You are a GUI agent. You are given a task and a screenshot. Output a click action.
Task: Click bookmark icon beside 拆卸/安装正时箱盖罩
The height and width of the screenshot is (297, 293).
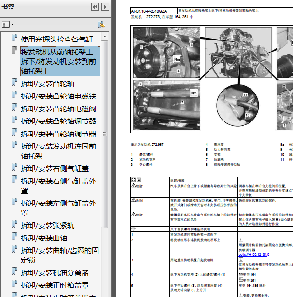coord(14,283)
